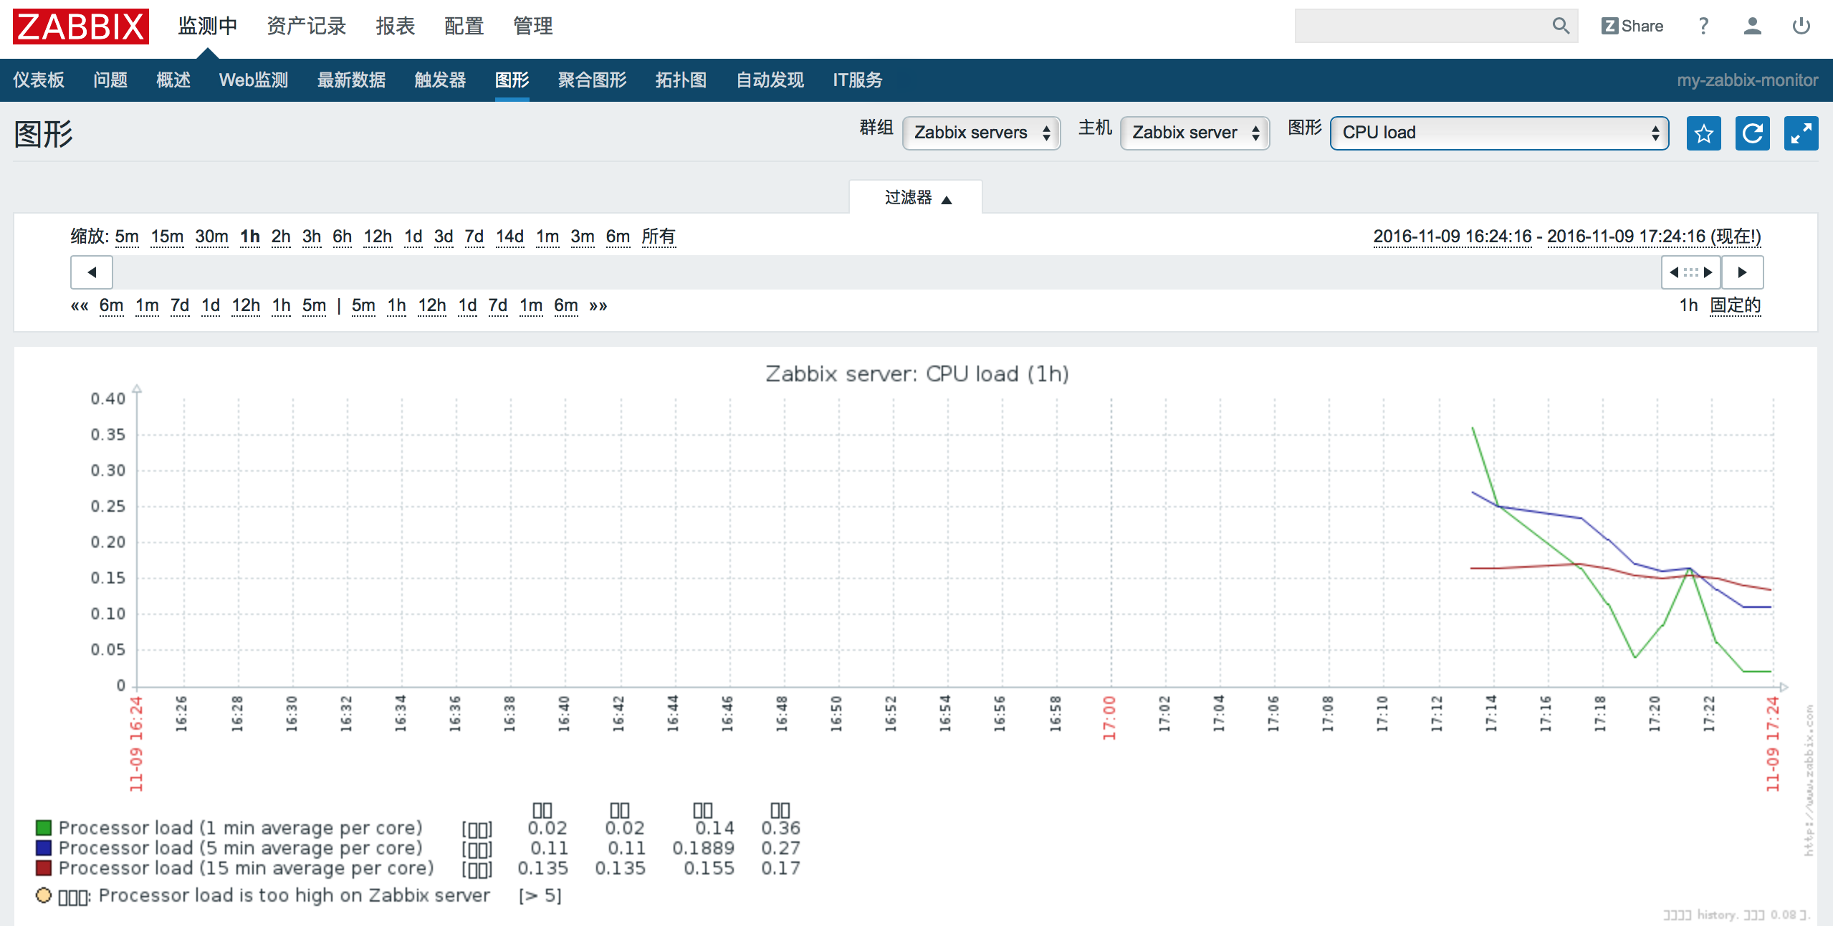The image size is (1833, 926).
Task: Toggle the 固定的 fixed period link
Action: point(1735,305)
